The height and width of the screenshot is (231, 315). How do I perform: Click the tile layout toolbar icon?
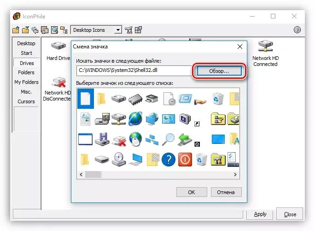(138, 30)
